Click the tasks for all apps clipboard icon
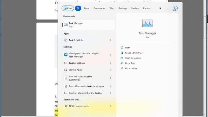208x117 pixels. point(66,86)
